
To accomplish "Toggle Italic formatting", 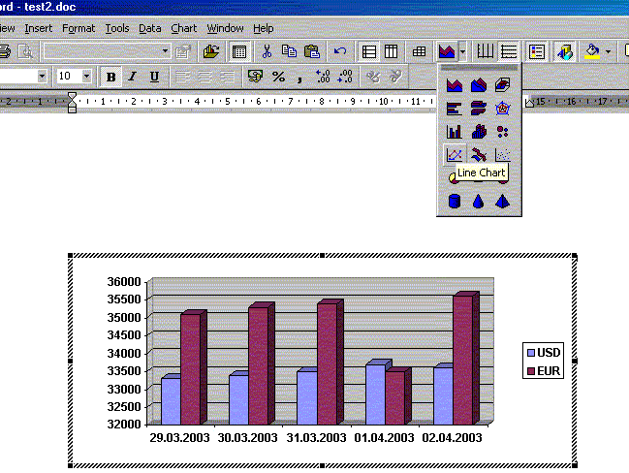I will pyautogui.click(x=132, y=77).
